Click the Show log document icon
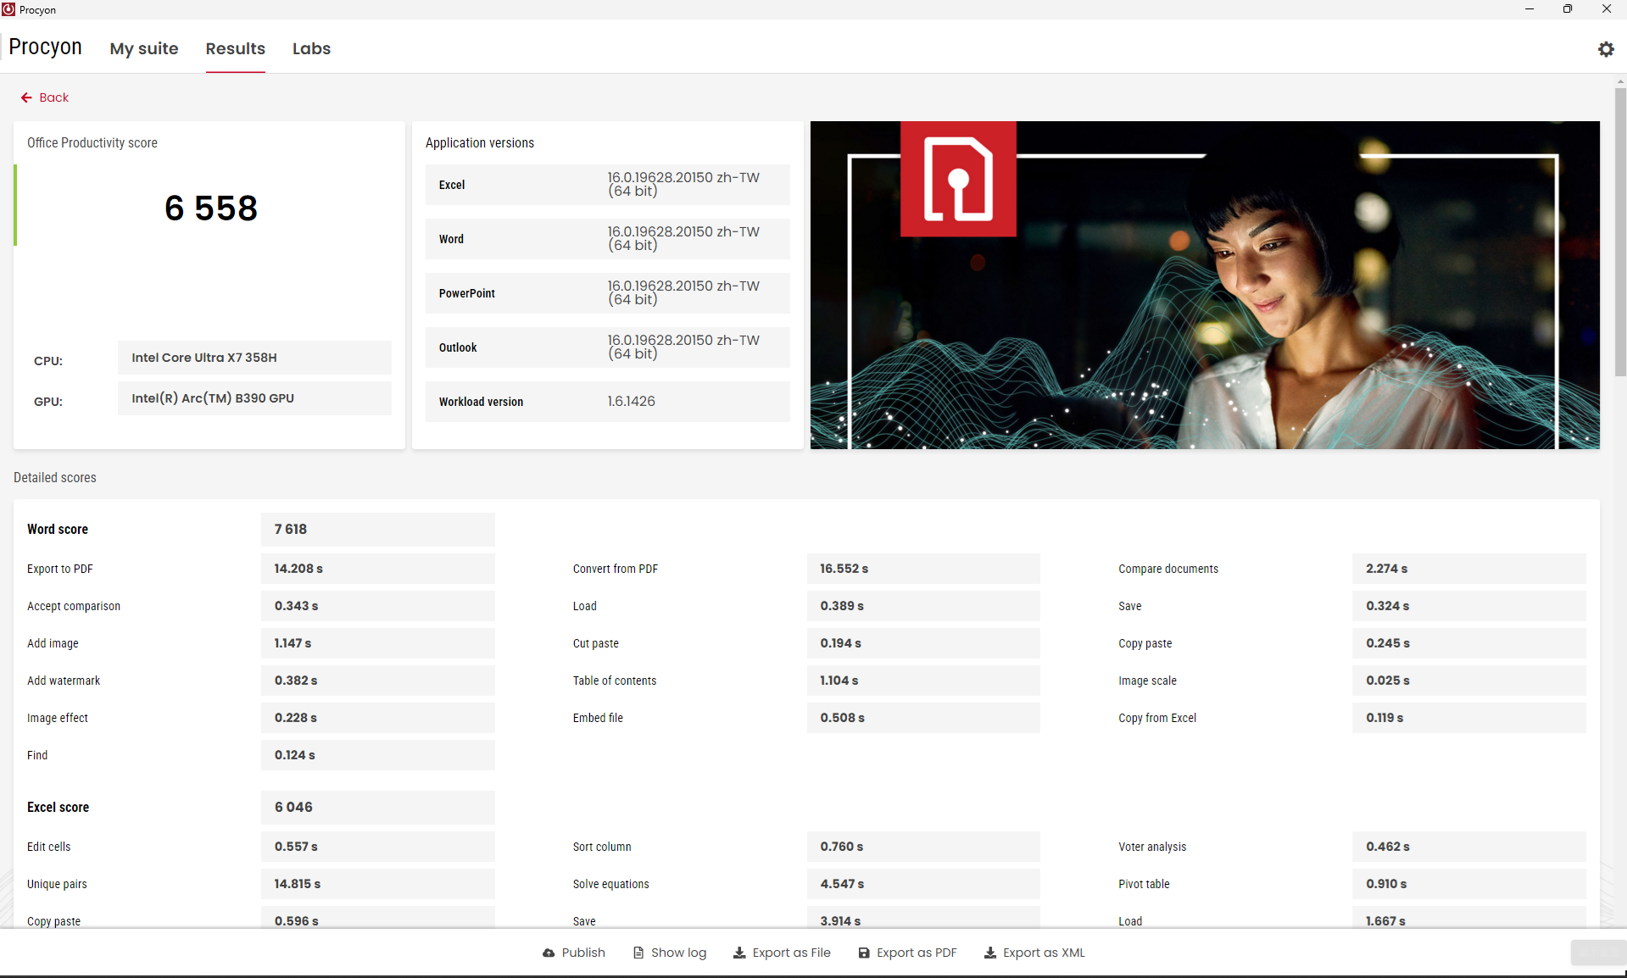The height and width of the screenshot is (978, 1627). point(638,953)
